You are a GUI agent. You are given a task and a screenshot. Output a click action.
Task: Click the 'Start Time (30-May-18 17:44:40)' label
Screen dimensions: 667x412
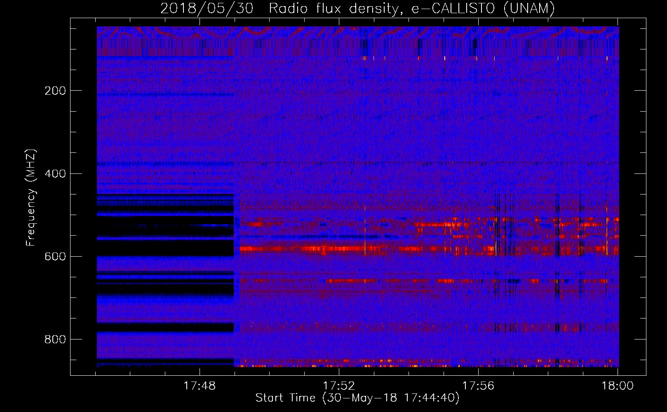(x=357, y=398)
